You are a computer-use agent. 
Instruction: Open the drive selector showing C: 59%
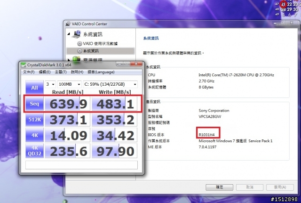coord(110,84)
